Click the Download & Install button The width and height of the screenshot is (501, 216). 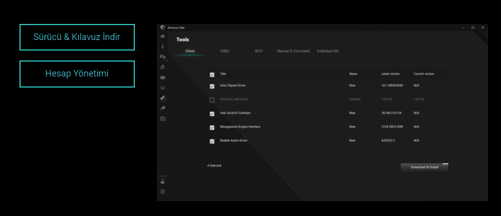coord(424,167)
